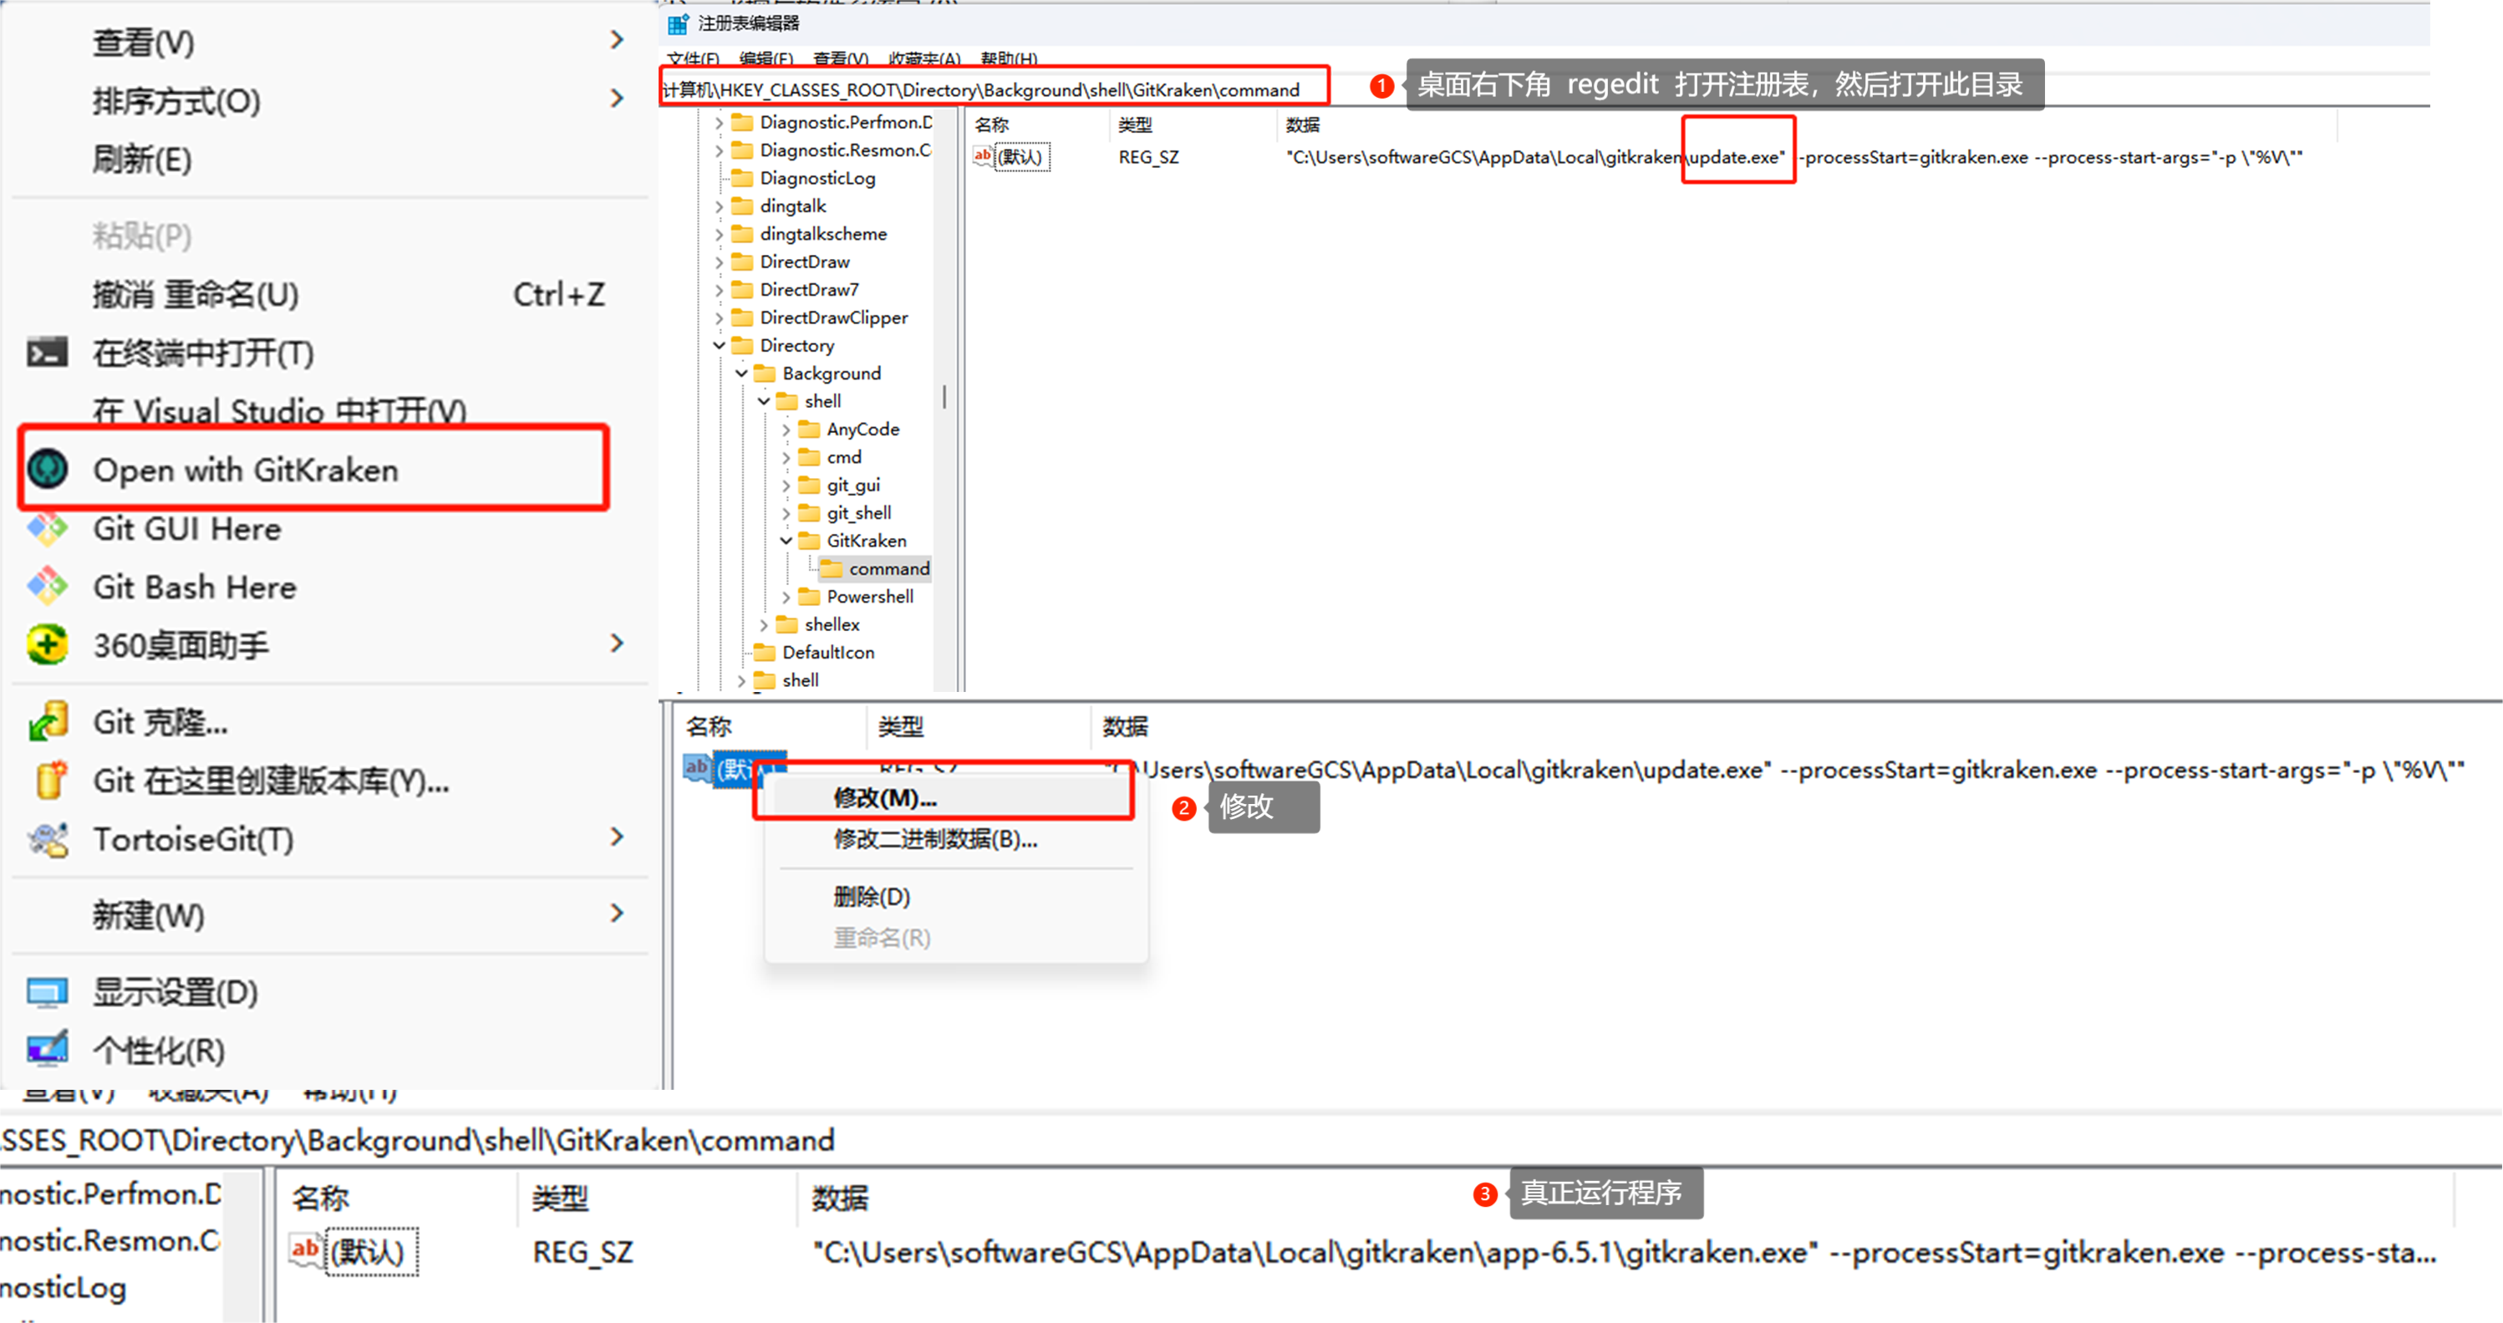The image size is (2503, 1323).
Task: Collapse the Background tree node
Action: pyautogui.click(x=741, y=373)
